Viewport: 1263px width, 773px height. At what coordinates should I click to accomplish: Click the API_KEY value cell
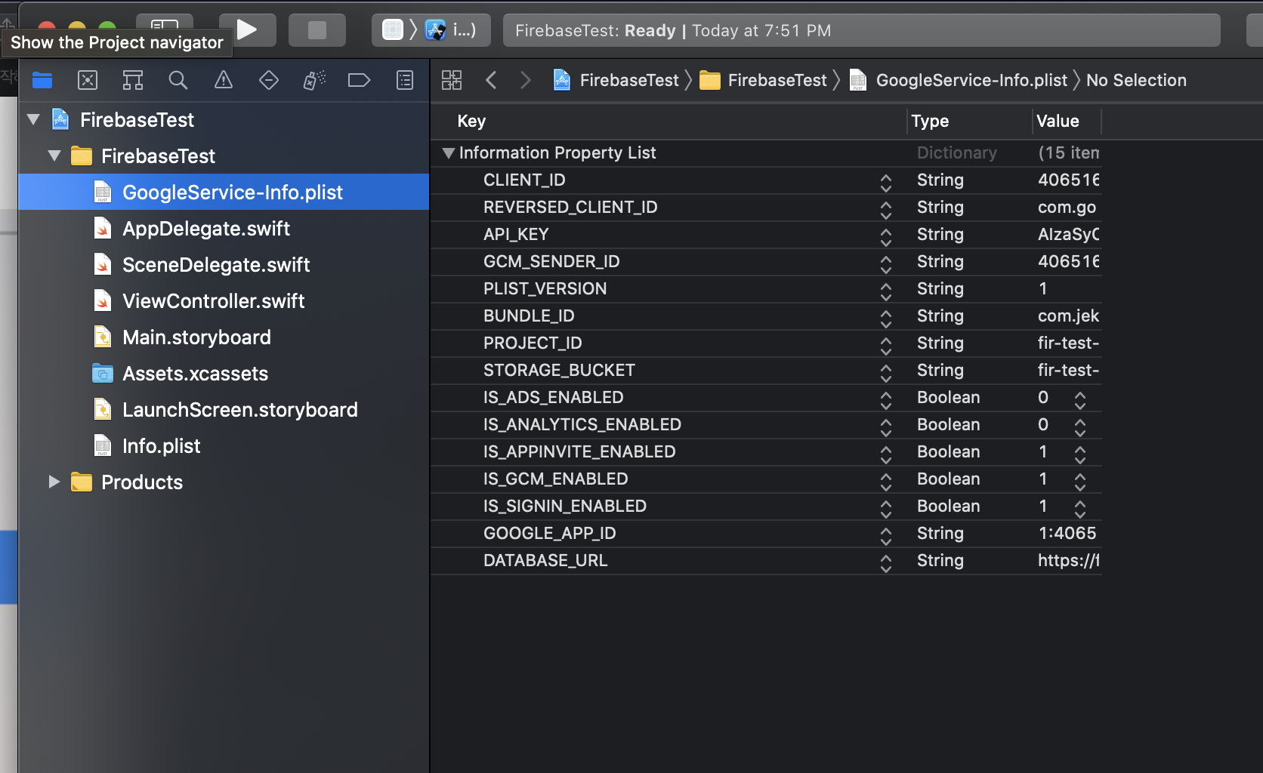1068,234
